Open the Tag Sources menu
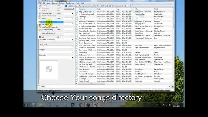 coord(70,3)
